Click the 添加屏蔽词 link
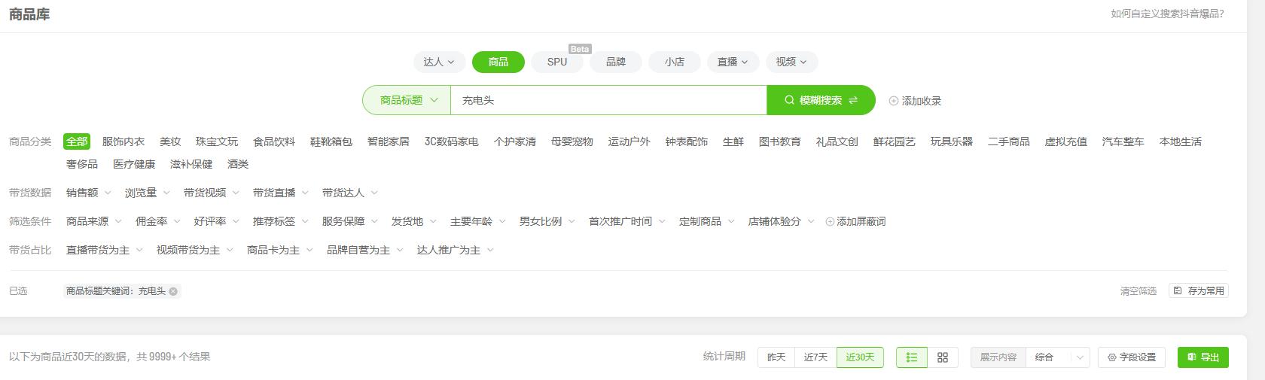The width and height of the screenshot is (1265, 380). click(855, 221)
